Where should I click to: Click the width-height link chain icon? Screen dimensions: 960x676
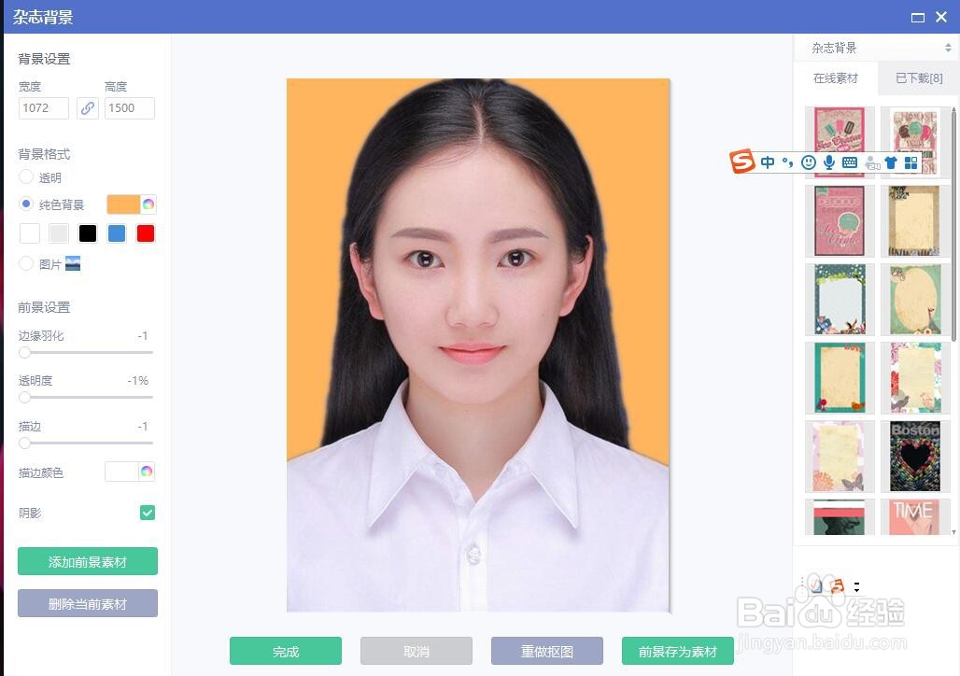(88, 107)
